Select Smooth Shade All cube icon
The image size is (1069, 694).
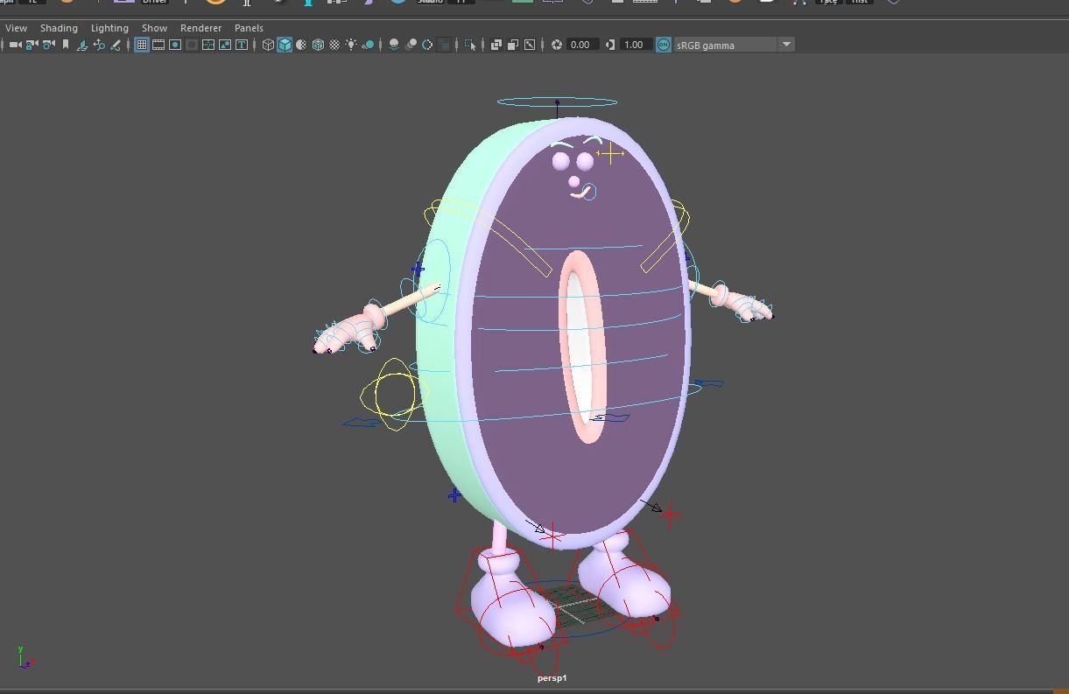pyautogui.click(x=285, y=45)
